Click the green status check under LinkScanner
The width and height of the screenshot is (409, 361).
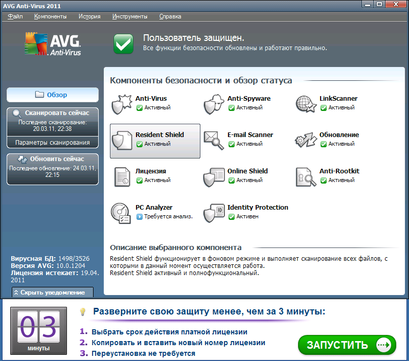(324, 108)
